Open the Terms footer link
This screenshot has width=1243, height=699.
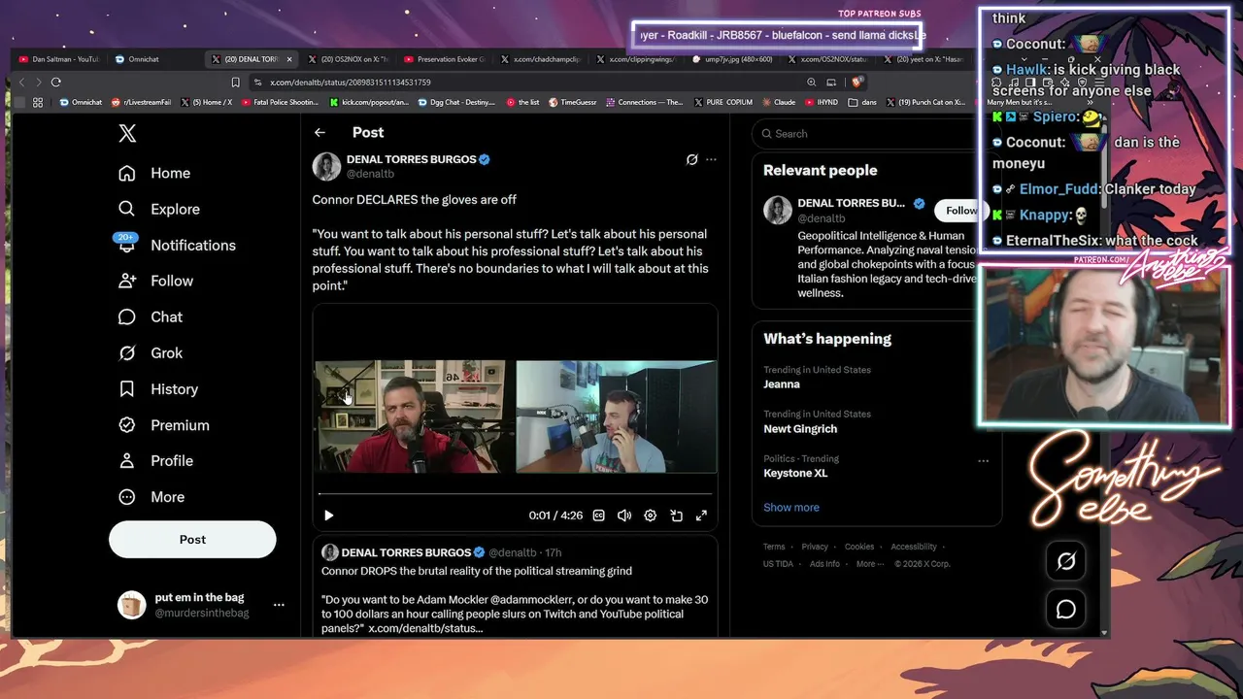(x=774, y=547)
